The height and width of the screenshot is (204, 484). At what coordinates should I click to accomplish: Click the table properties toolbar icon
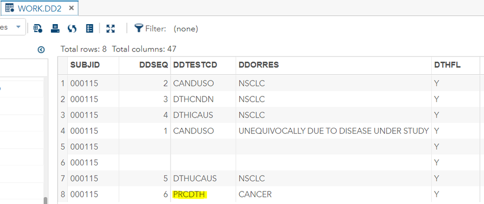point(38,28)
